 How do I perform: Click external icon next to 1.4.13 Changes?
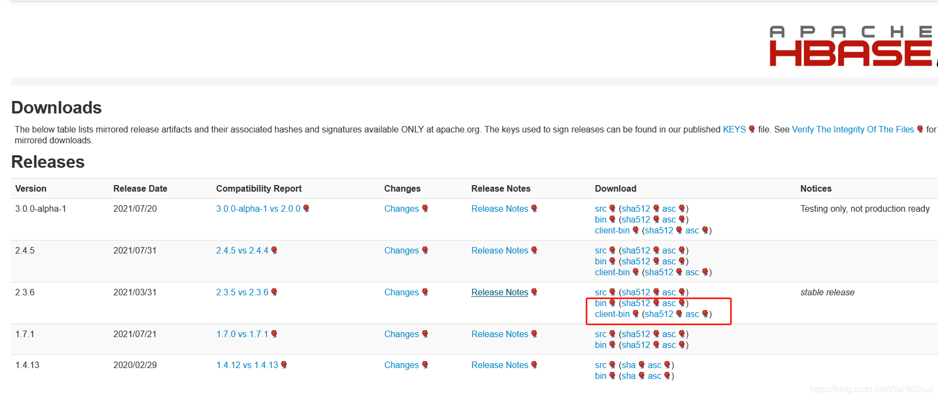tap(425, 365)
